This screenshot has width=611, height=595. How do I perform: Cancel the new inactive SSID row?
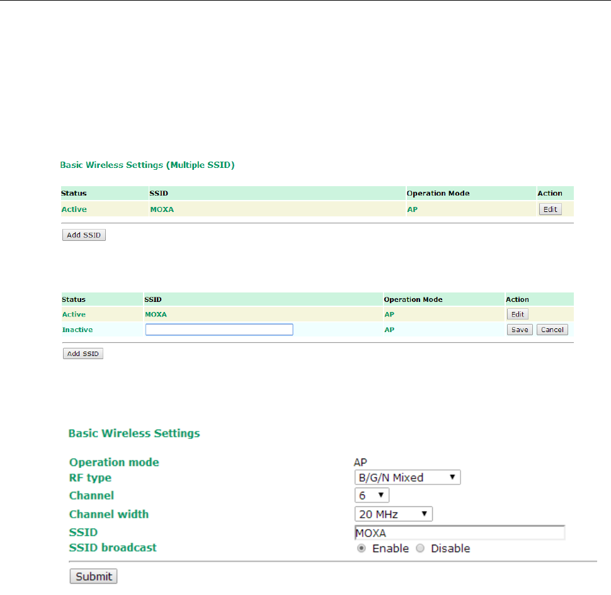click(x=552, y=330)
